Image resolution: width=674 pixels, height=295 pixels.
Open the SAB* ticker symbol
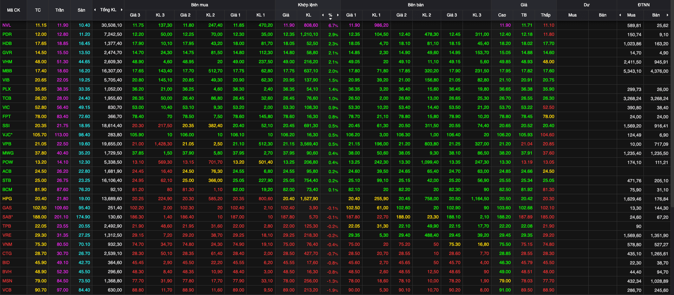(x=8, y=217)
